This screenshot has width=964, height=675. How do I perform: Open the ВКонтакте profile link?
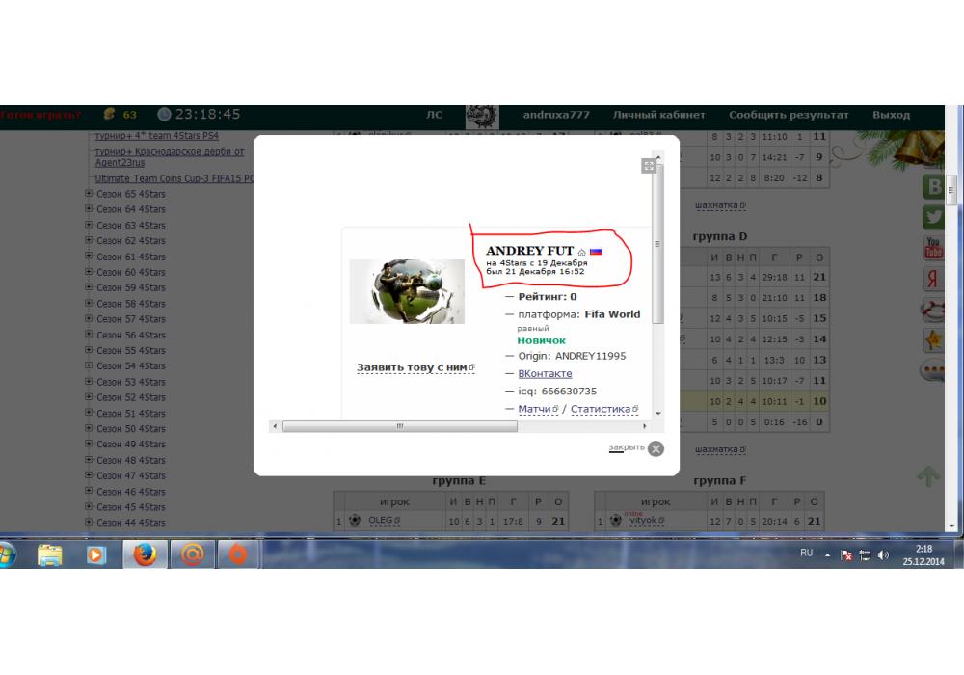coord(545,374)
